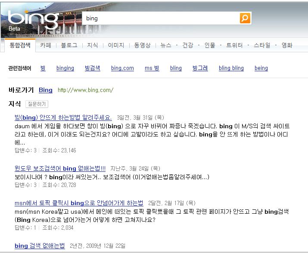
Task: Click the 조회수: 23,146 text
Action: click(59, 150)
